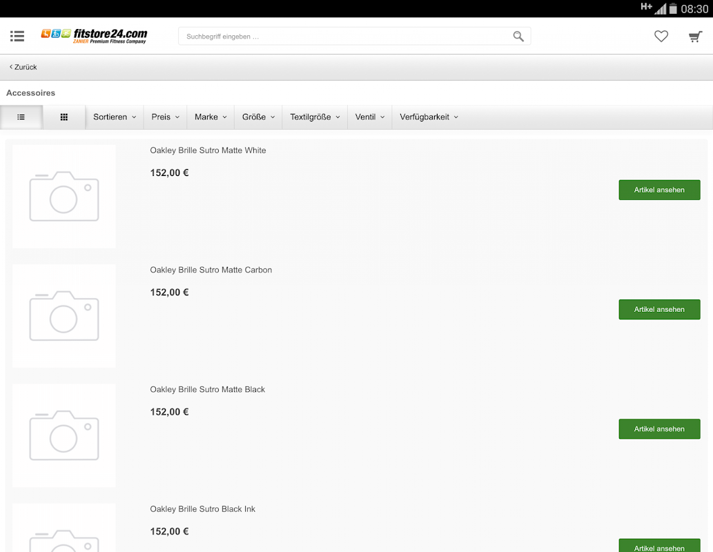Viewport: 713px width, 552px height.
Task: Expand the Marke filter dropdown
Action: [211, 117]
